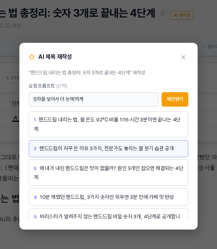Click the star icon beside AI 제목 재작성

point(32,57)
